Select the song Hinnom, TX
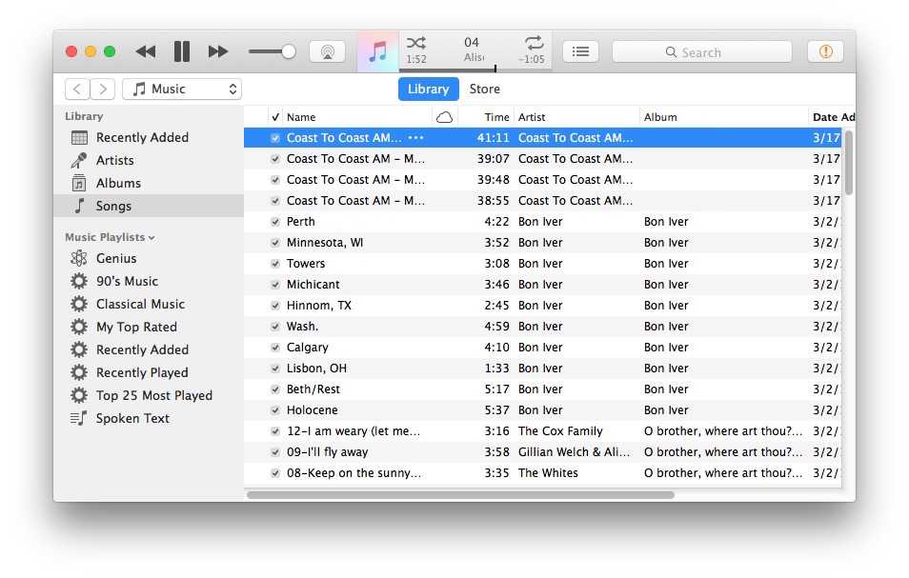 coord(542,306)
